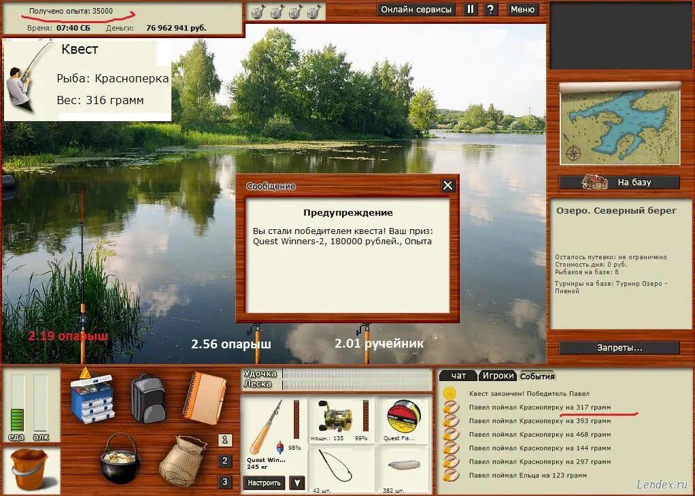This screenshot has width=695, height=496.
Task: Pause the game
Action: [471, 10]
